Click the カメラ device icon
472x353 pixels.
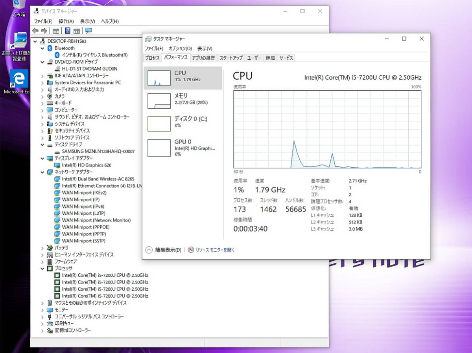coord(50,96)
